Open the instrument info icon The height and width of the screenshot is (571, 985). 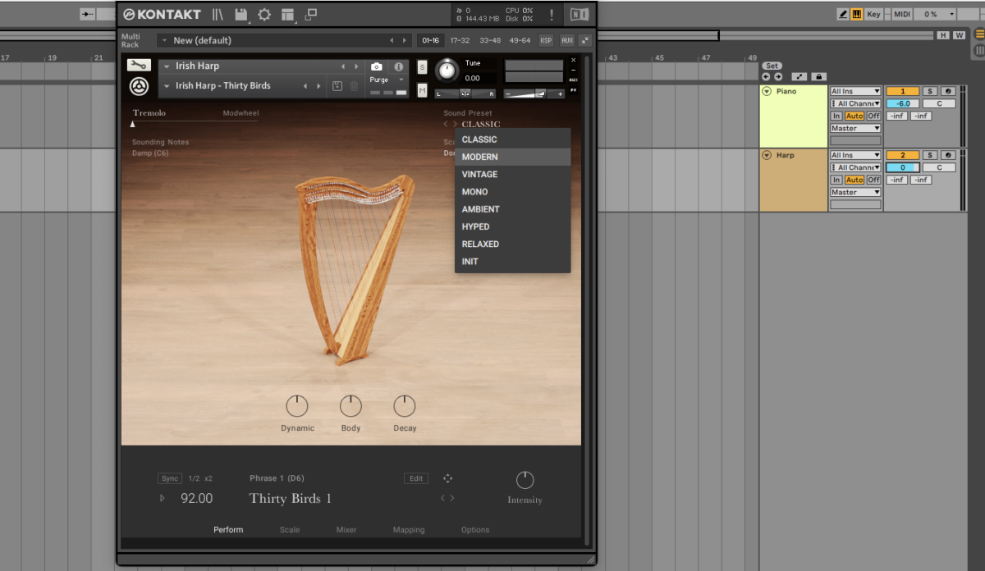click(399, 66)
